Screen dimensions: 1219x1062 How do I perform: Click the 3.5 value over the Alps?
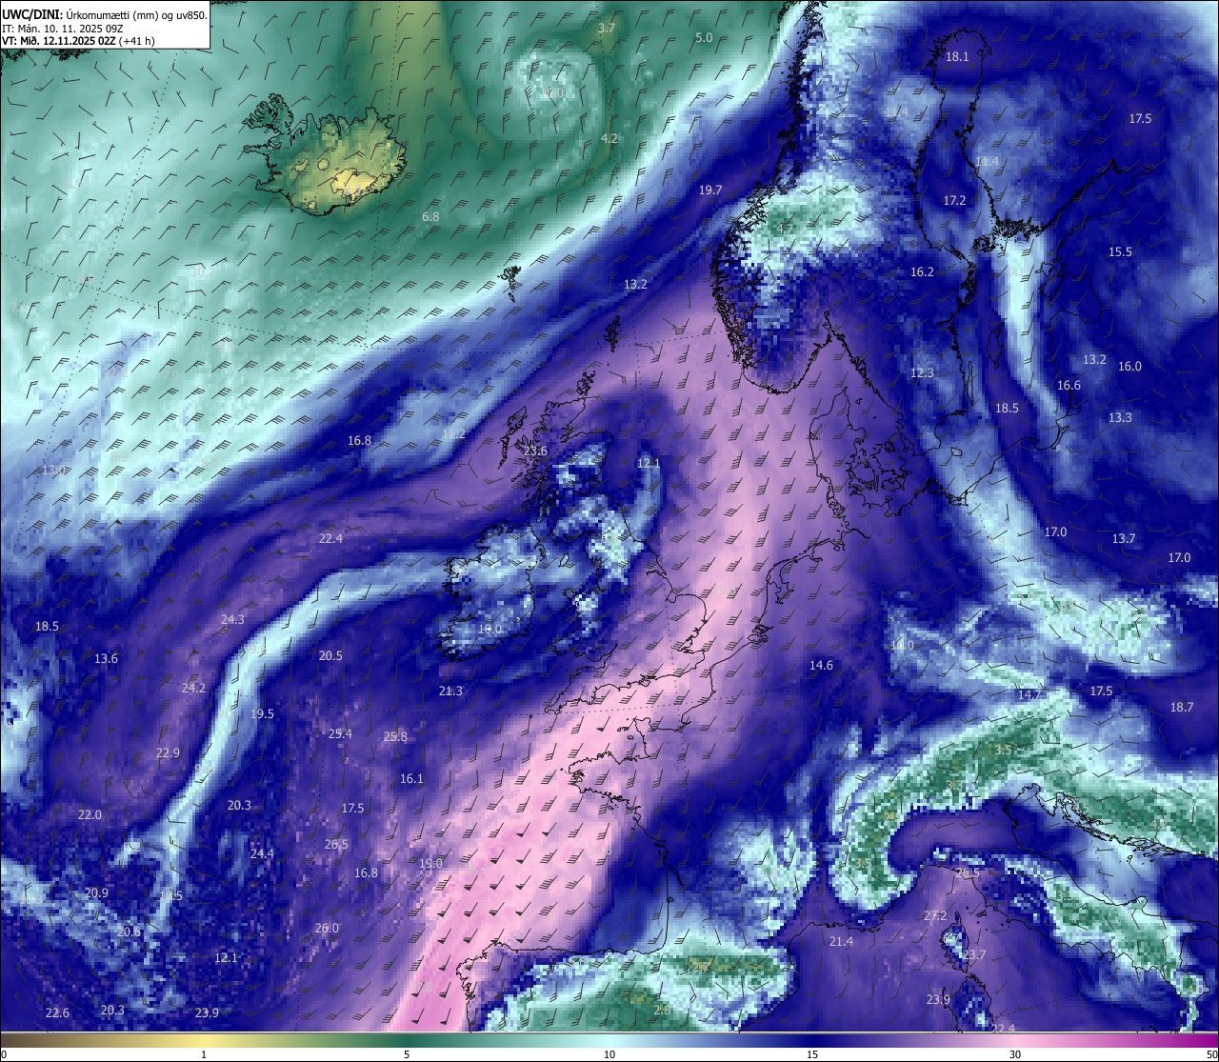pyautogui.click(x=1003, y=750)
